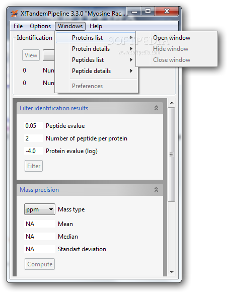The width and height of the screenshot is (228, 293).
Task: Click the Mass type label
Action: [71, 209]
